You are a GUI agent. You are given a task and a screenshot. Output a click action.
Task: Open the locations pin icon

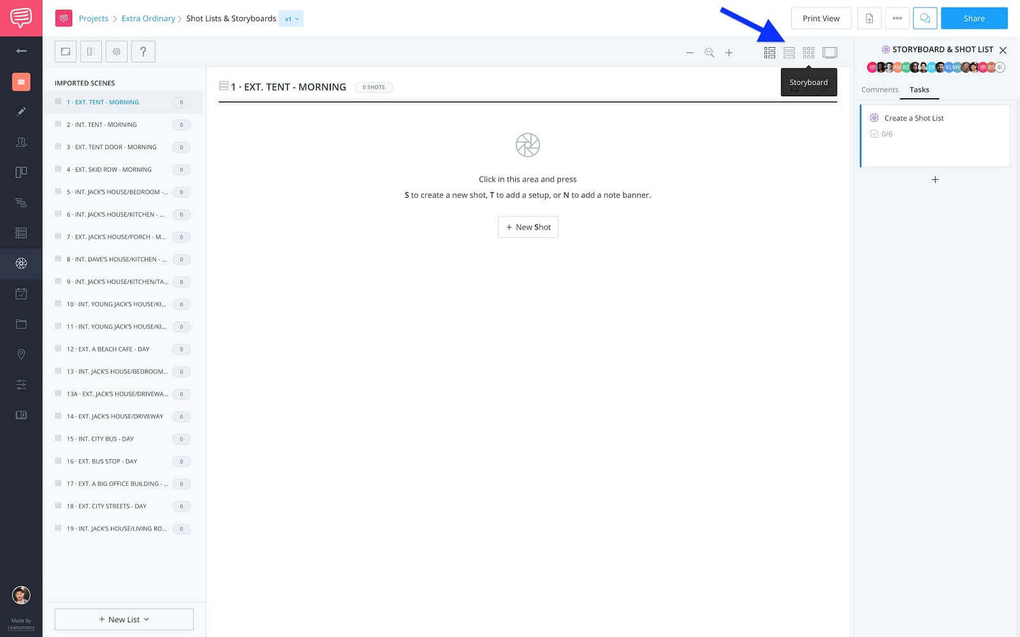pyautogui.click(x=21, y=355)
